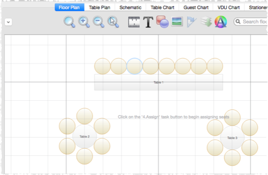
Task: Insert a shape using shapes icon
Action: click(x=163, y=22)
